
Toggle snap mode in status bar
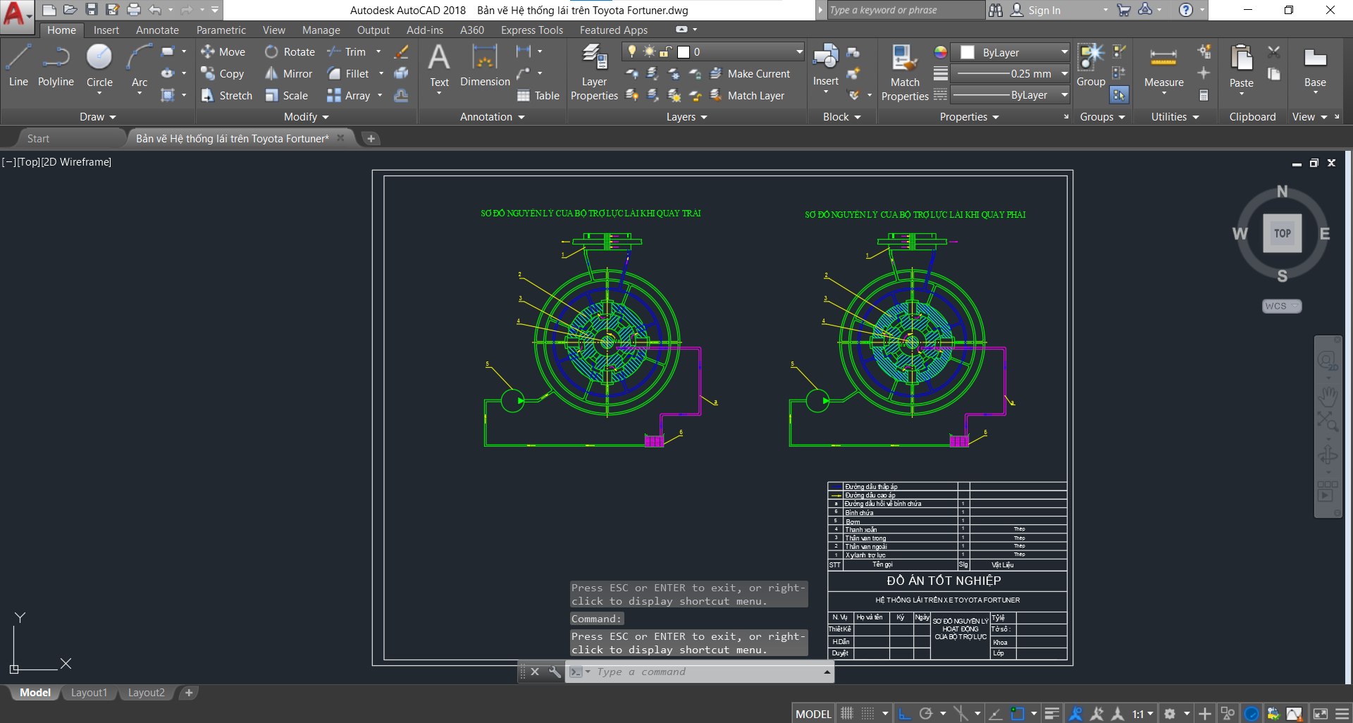[867, 714]
